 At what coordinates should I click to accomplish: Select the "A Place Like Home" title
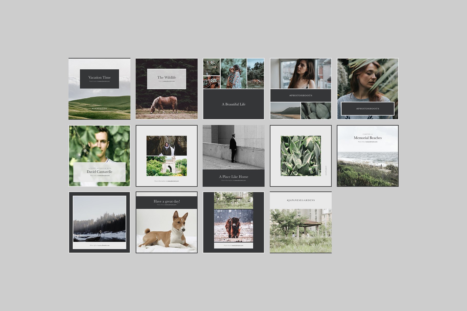click(x=233, y=177)
